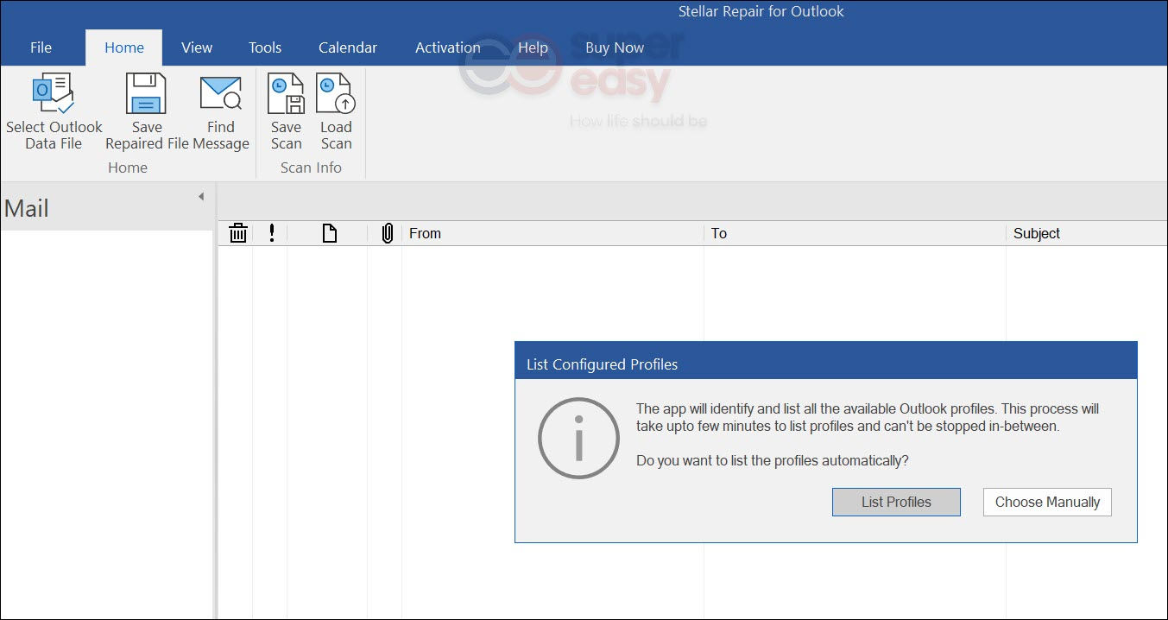Viewport: 1168px width, 620px height.
Task: Switch to the Home ribbon tab
Action: [124, 47]
